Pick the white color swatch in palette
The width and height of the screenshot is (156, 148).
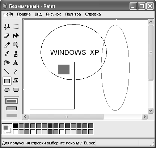pyautogui.click(x=15, y=132)
